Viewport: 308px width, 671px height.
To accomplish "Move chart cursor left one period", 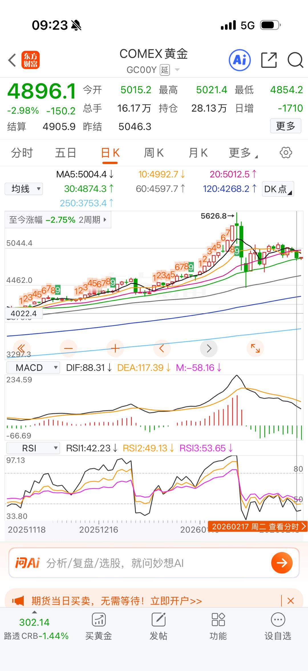I will coord(162,348).
